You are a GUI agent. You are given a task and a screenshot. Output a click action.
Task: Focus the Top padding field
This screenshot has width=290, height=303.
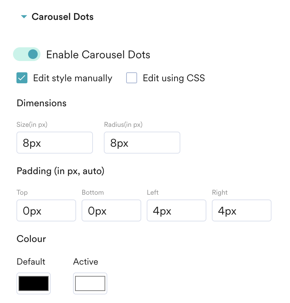pos(46,211)
